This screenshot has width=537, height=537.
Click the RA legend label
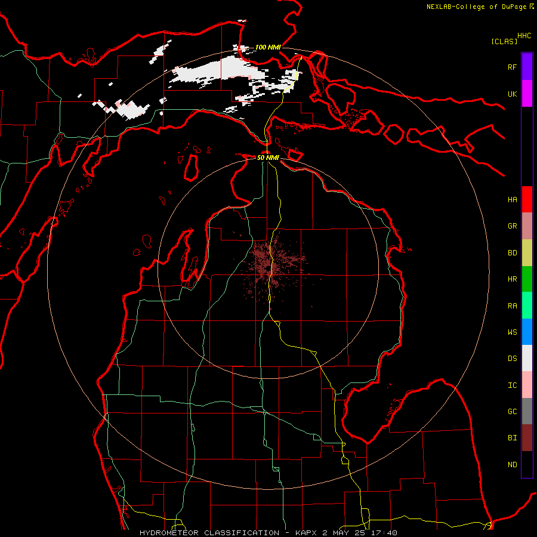513,306
